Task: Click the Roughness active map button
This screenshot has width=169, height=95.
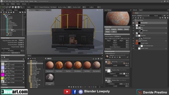Action: tap(114, 29)
